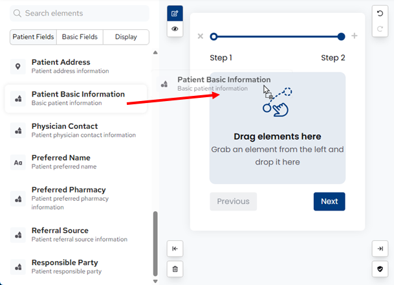
Task: Open the Display tab
Action: point(126,37)
